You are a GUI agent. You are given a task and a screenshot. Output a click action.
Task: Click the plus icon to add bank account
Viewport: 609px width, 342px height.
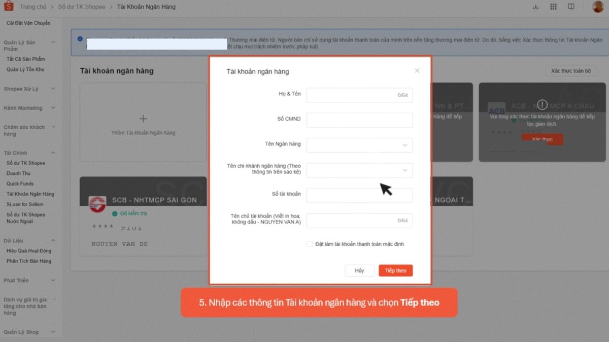click(x=143, y=119)
